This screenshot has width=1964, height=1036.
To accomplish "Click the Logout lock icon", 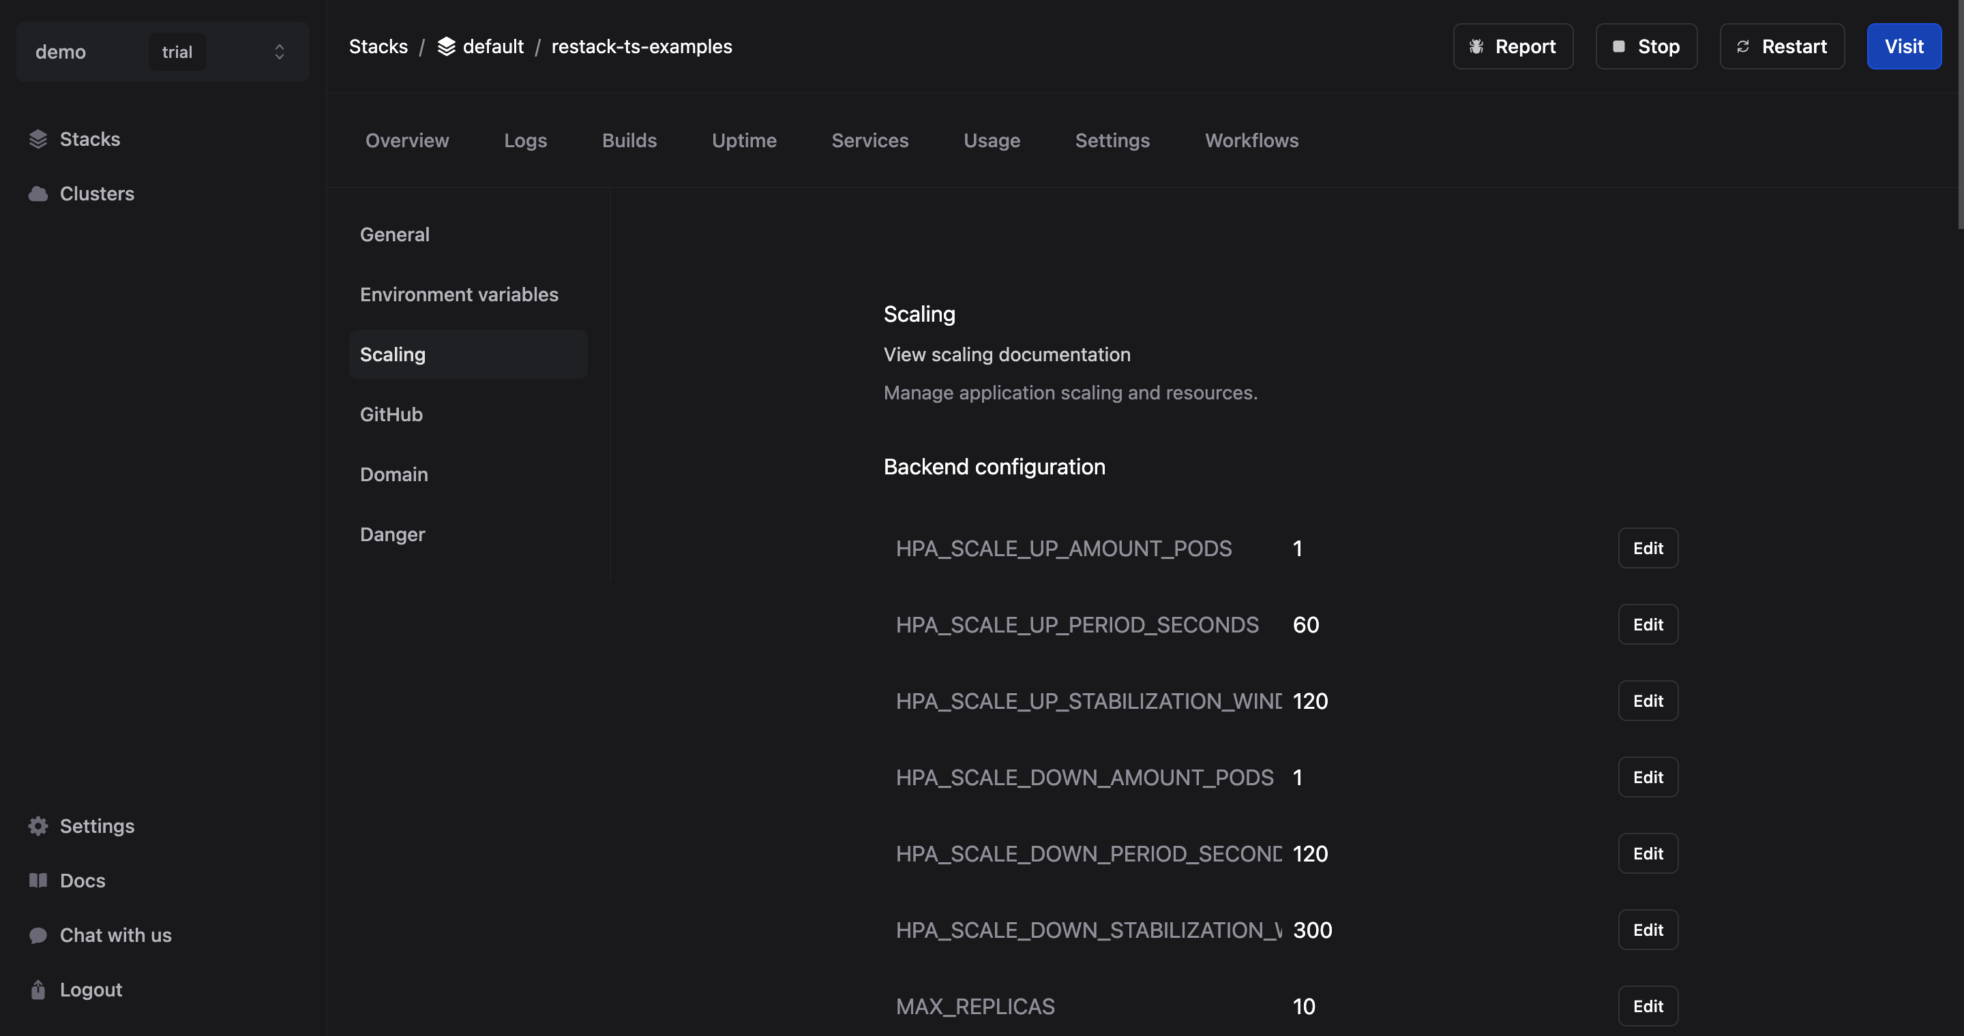I will coord(38,990).
